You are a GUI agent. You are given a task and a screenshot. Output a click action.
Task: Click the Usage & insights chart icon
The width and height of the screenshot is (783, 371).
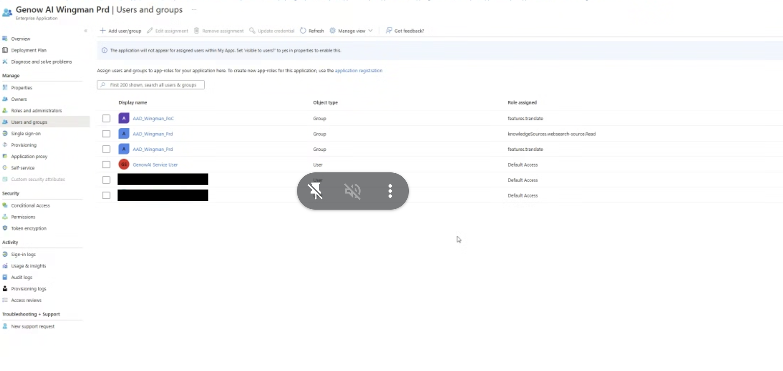click(x=5, y=266)
